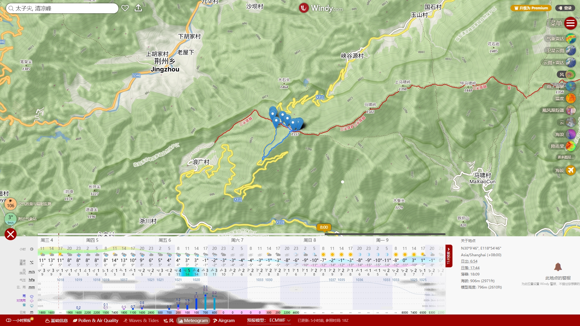Expand the 15-day forecast red arrow
Image resolution: width=580 pixels, height=326 pixels.
tap(449, 256)
